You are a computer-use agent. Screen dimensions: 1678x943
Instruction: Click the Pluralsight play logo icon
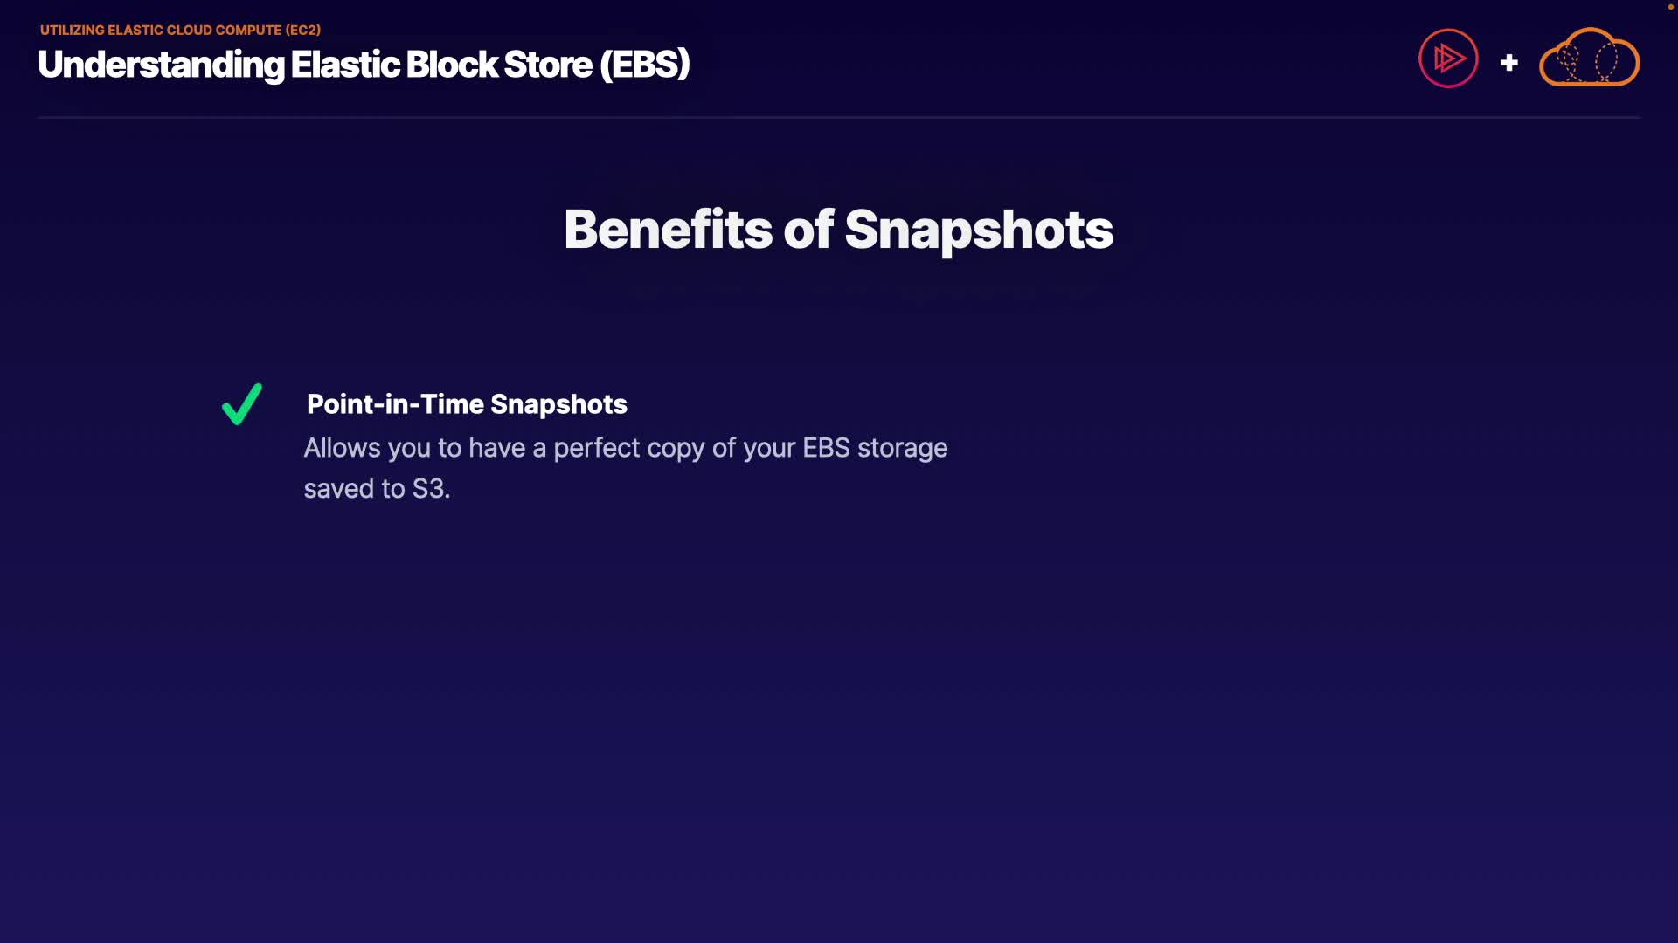click(x=1448, y=59)
